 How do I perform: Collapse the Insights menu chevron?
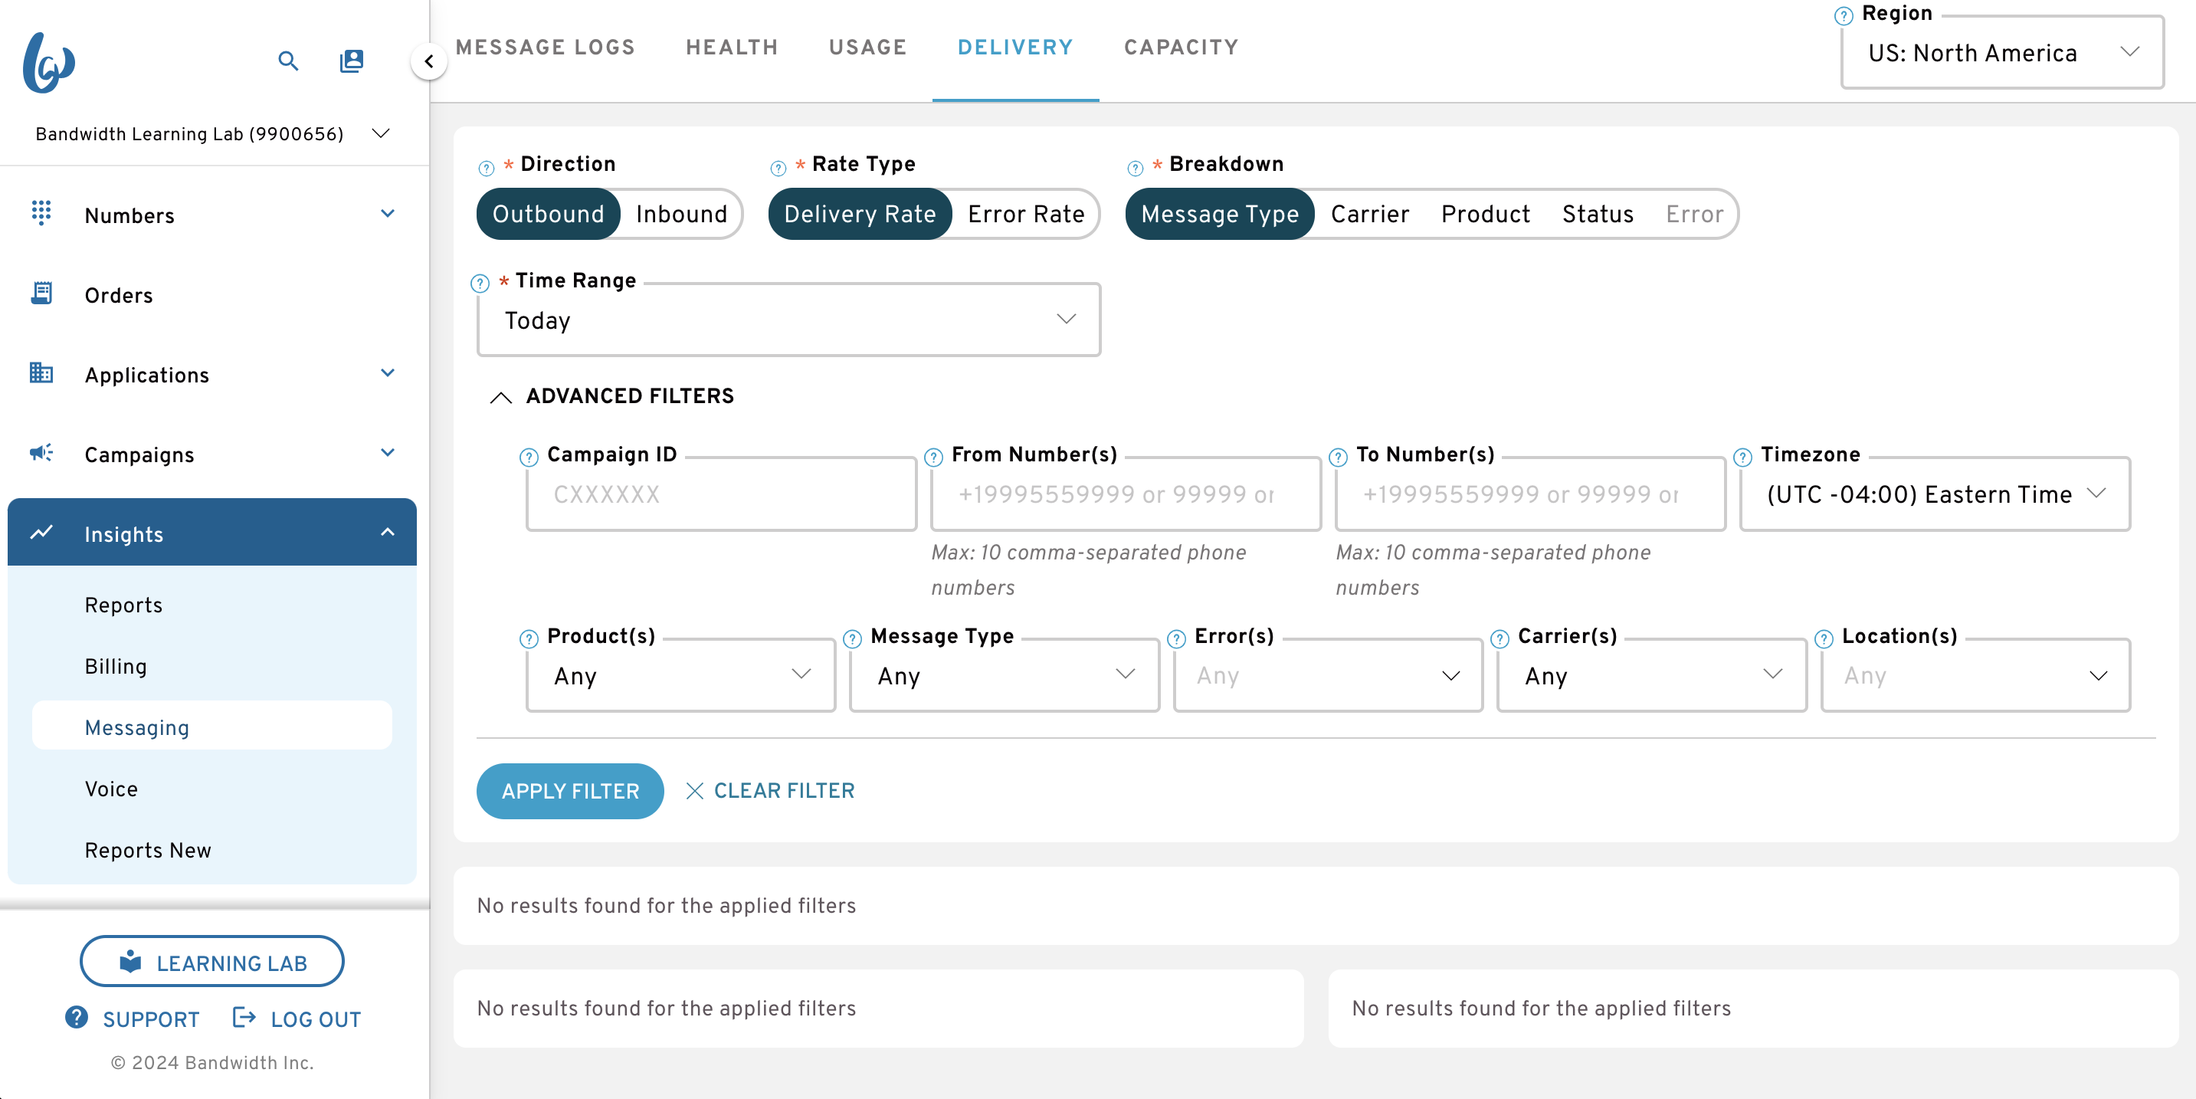[x=387, y=532]
